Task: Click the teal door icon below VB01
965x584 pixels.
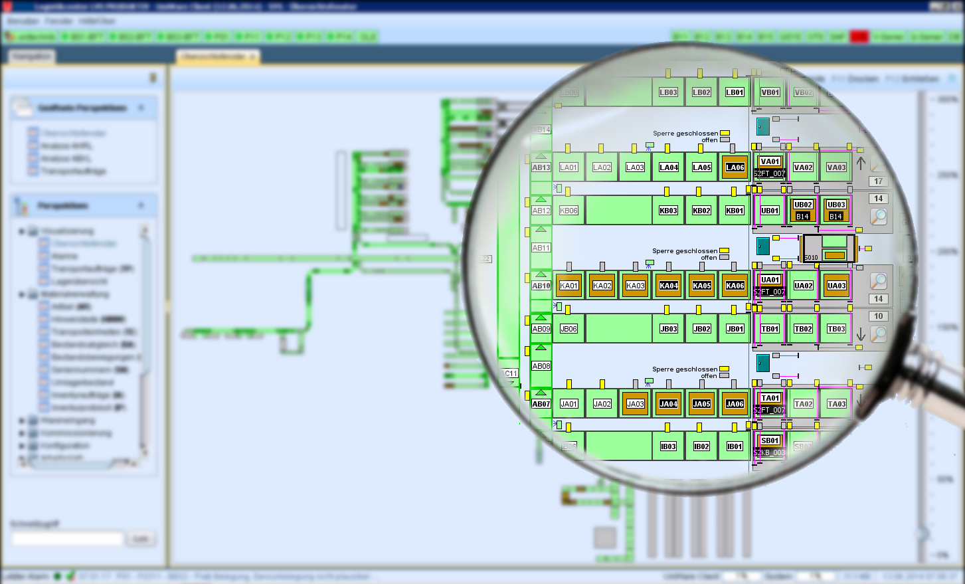Action: coord(762,126)
